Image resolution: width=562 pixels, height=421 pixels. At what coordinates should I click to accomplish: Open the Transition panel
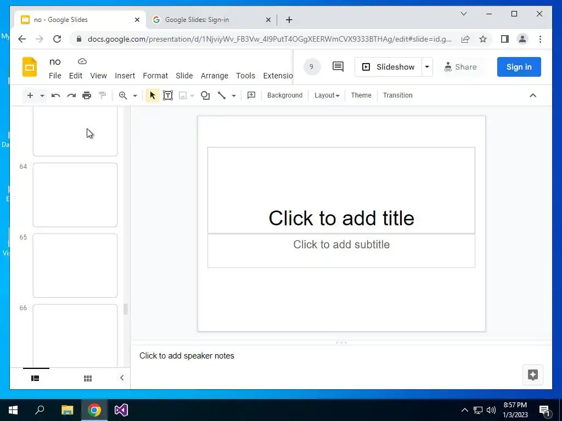(x=397, y=95)
